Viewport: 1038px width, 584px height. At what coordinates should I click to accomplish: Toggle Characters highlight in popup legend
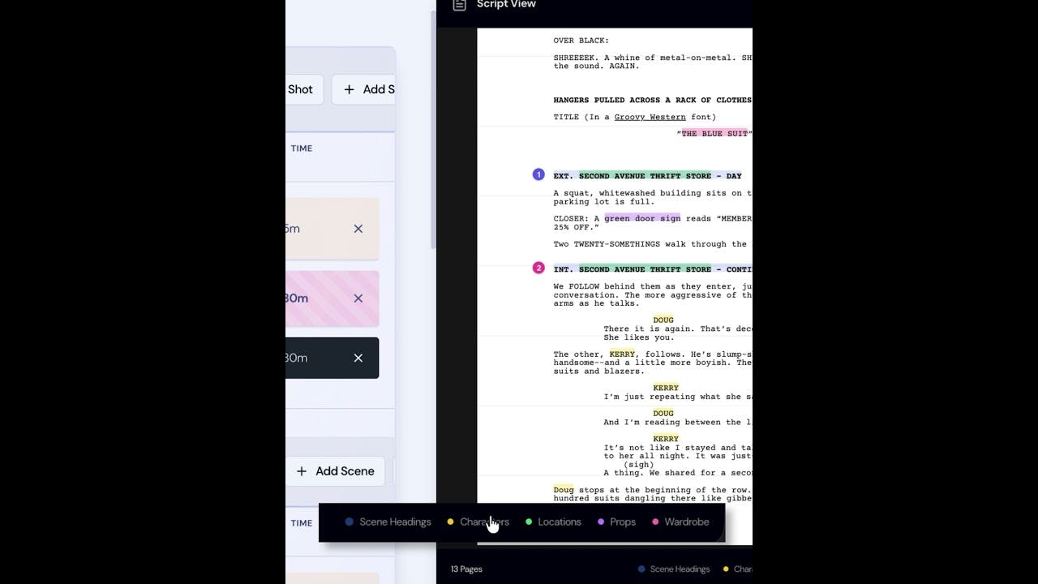point(478,522)
